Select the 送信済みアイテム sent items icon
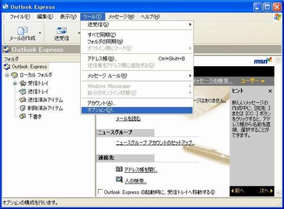284x209 pixels. click(x=23, y=100)
